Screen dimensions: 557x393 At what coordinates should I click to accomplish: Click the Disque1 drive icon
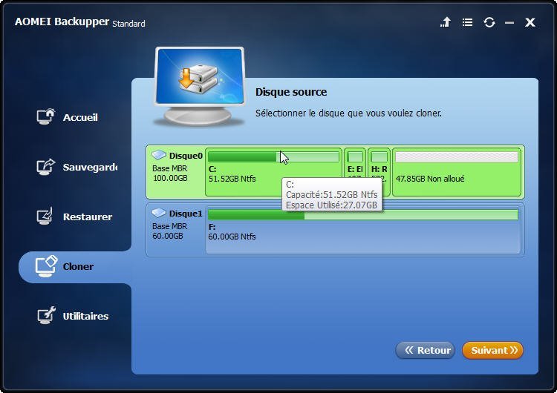[x=159, y=213]
